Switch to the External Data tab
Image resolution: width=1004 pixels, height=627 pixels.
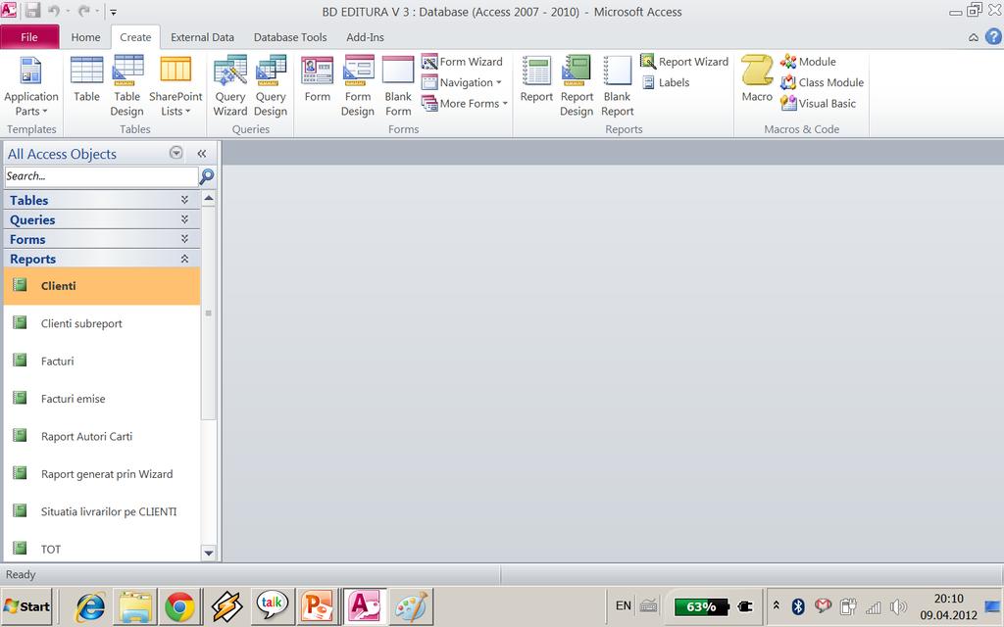pos(202,37)
